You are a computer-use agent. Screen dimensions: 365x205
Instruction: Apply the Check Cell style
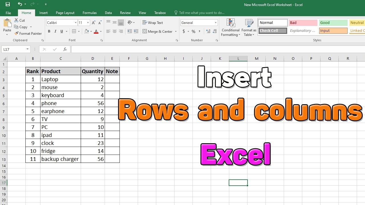273,31
